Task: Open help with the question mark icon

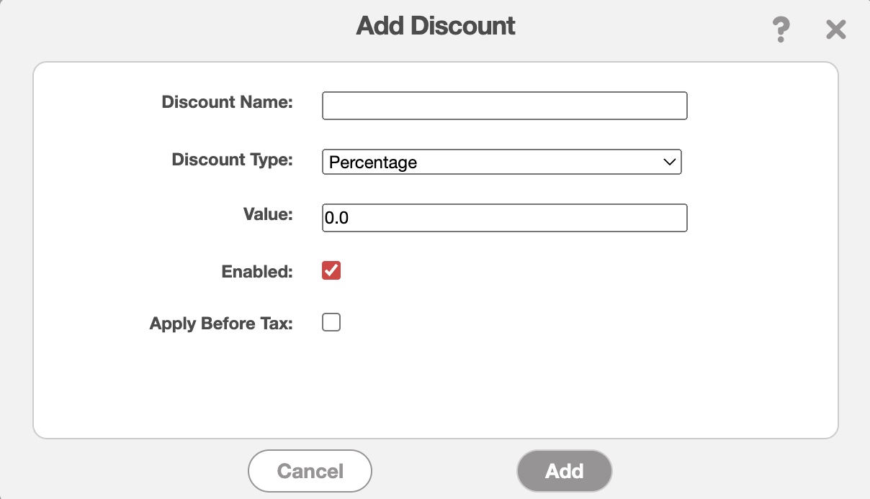Action: pyautogui.click(x=780, y=30)
